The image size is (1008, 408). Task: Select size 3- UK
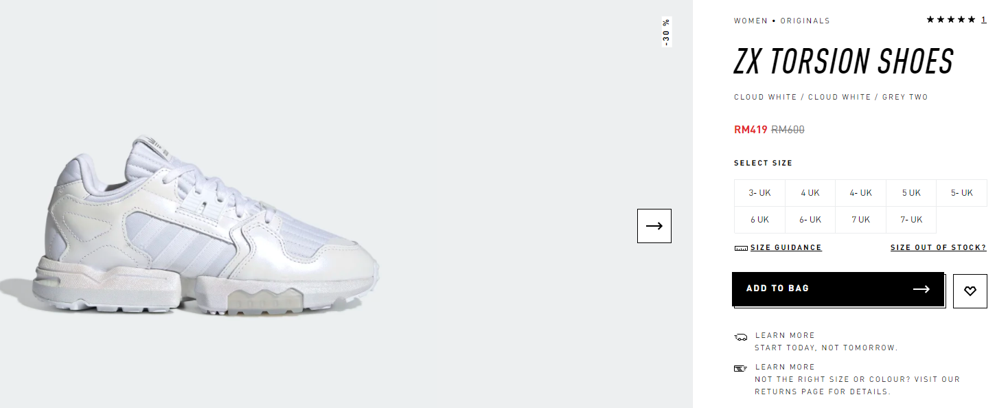click(759, 193)
